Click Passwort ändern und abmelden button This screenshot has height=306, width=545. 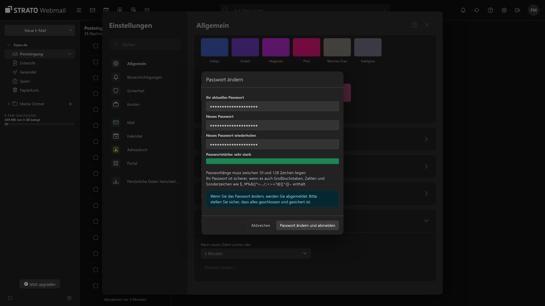(307, 225)
